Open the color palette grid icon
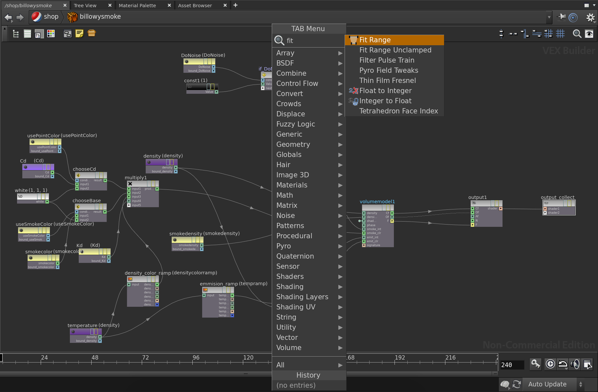Viewport: 598px width, 392px height. tap(51, 33)
